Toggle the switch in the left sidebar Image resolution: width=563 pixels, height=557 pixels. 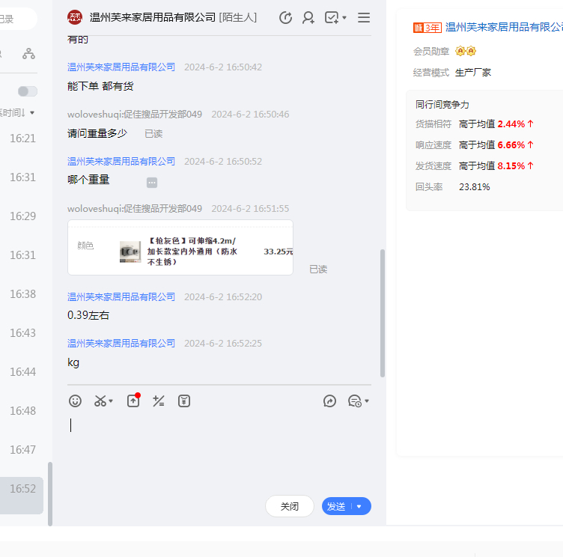(x=28, y=91)
